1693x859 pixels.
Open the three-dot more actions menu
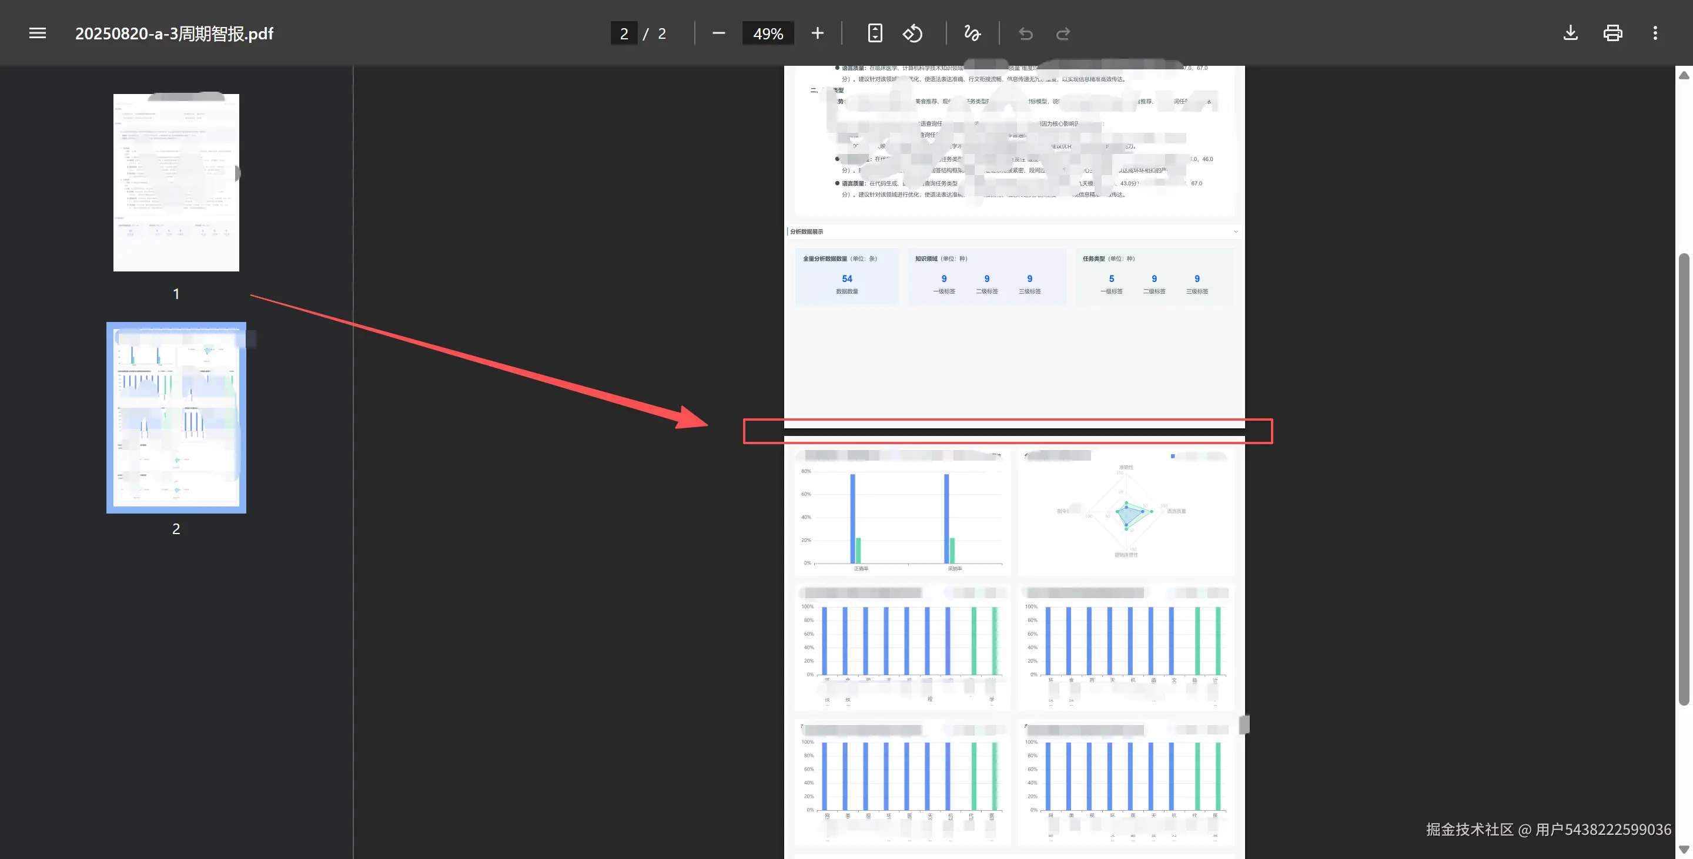pyautogui.click(x=1655, y=33)
